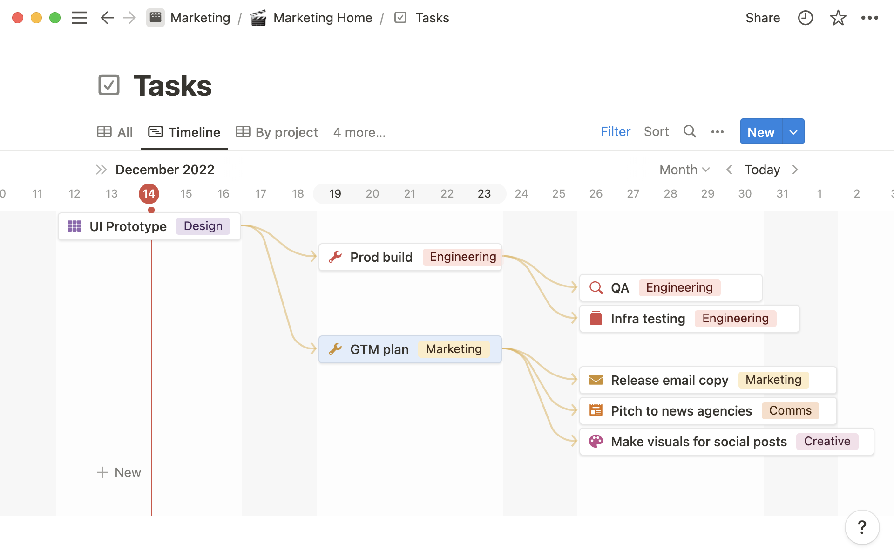The width and height of the screenshot is (894, 559).
Task: Click the wrench icon on GTM plan task
Action: 335,348
